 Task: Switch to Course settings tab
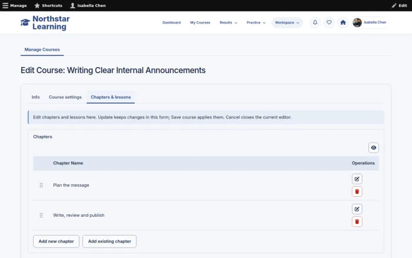pyautogui.click(x=65, y=97)
